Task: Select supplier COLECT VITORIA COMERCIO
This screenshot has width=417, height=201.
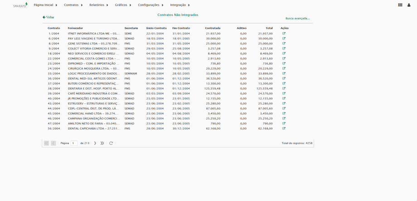Action: point(94,48)
